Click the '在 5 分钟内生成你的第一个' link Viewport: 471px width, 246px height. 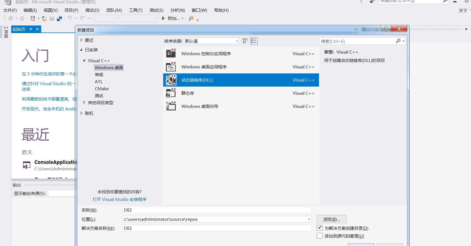point(49,74)
